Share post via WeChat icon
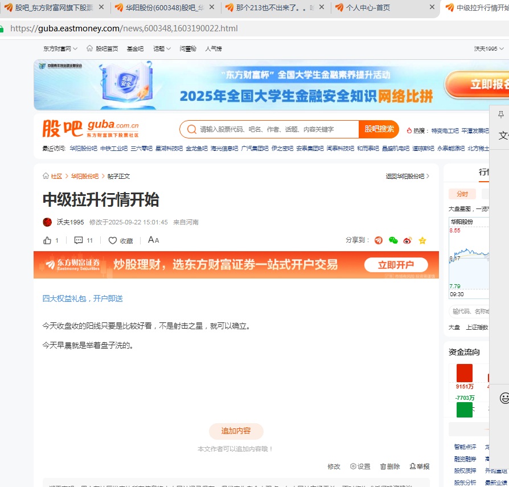The image size is (509, 487). (x=393, y=240)
